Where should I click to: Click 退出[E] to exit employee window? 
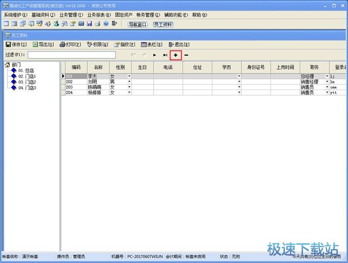179,45
